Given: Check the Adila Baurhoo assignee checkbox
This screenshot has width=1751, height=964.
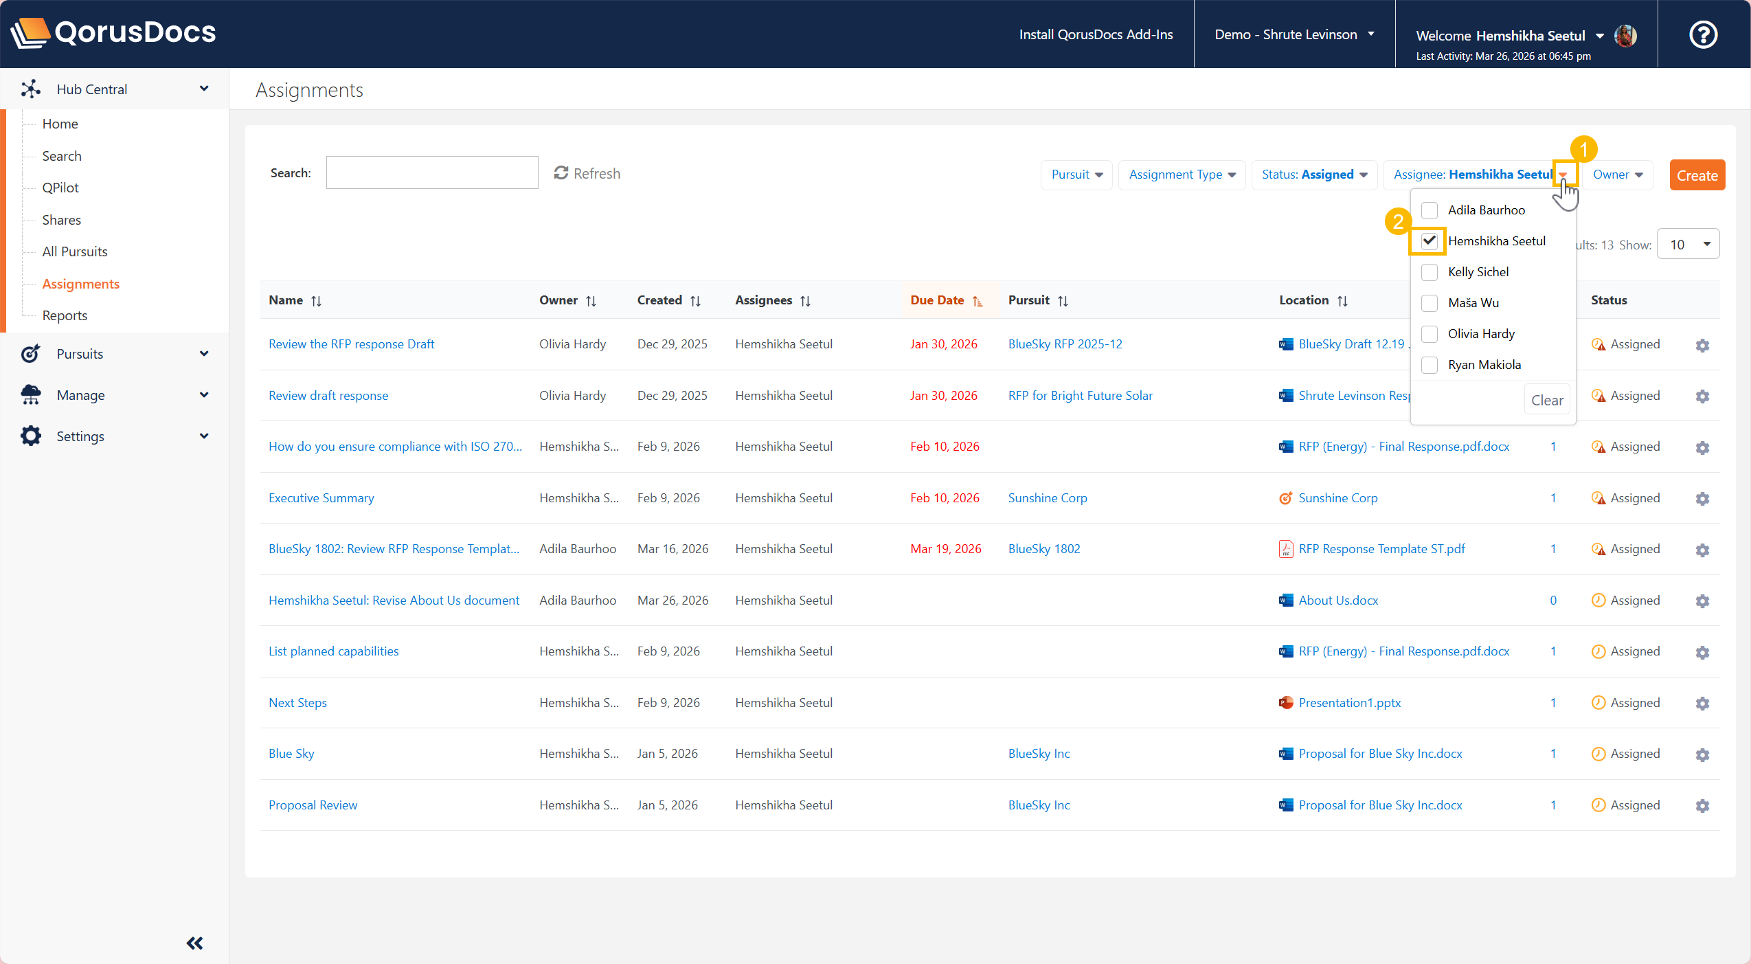Looking at the screenshot, I should (1430, 210).
